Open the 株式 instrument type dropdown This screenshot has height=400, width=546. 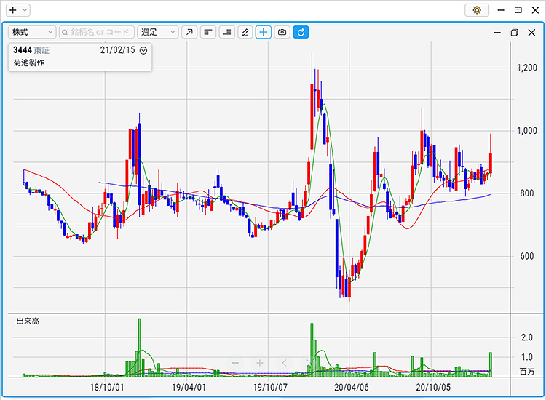click(32, 32)
